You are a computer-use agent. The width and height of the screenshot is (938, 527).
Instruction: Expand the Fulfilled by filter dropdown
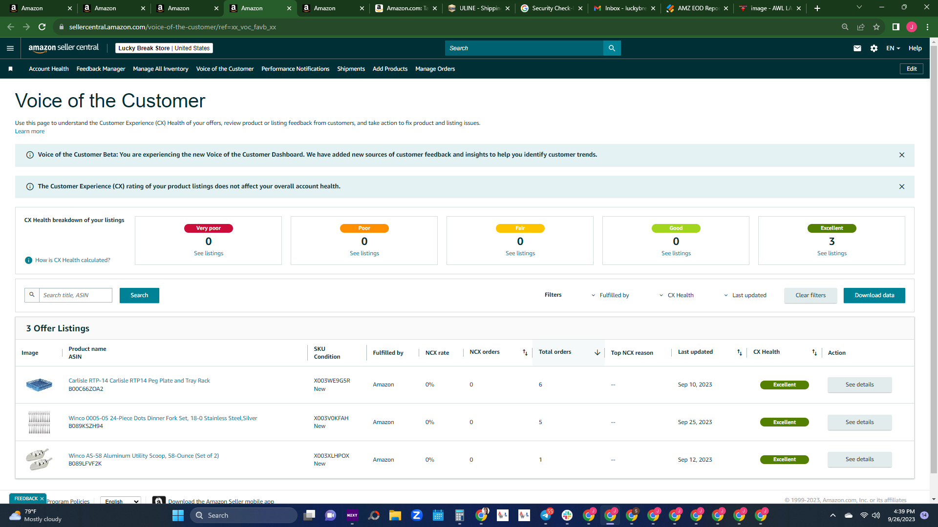click(610, 295)
